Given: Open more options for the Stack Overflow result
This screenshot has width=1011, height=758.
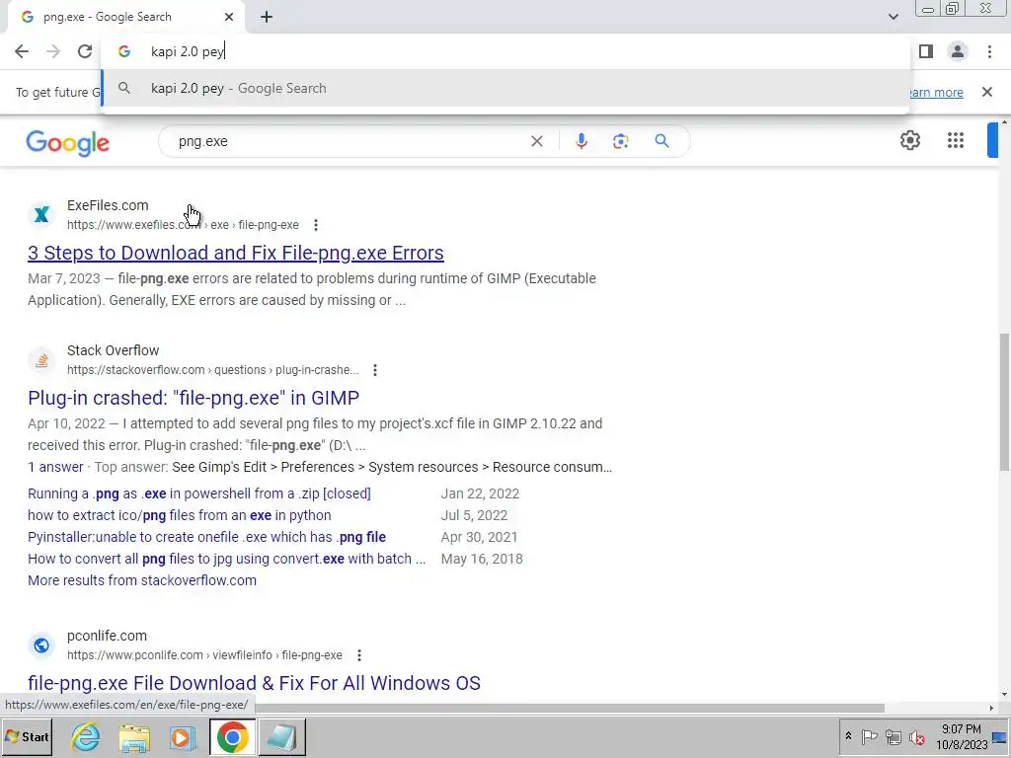Looking at the screenshot, I should (374, 370).
